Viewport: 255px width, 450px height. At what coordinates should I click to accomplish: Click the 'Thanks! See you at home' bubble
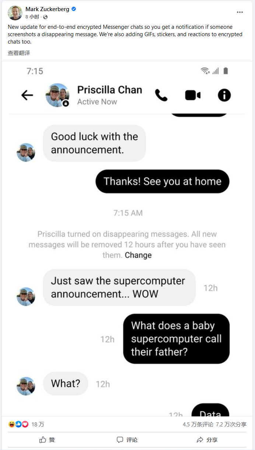(163, 181)
